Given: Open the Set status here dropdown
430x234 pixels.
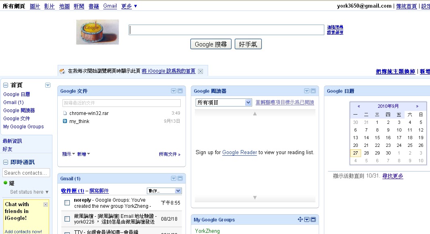Looking at the screenshot, I should (x=29, y=192).
